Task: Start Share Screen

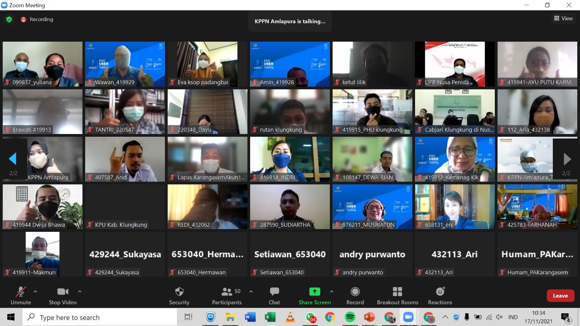Action: 314,295
